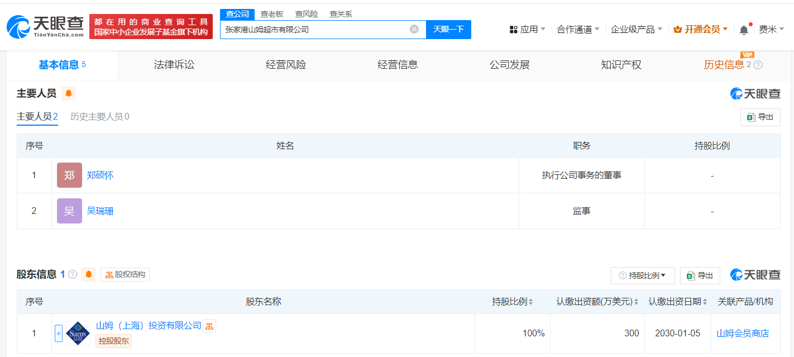Sort by 认缴出资日期 column
Screen dimensions: 794x357
point(678,302)
